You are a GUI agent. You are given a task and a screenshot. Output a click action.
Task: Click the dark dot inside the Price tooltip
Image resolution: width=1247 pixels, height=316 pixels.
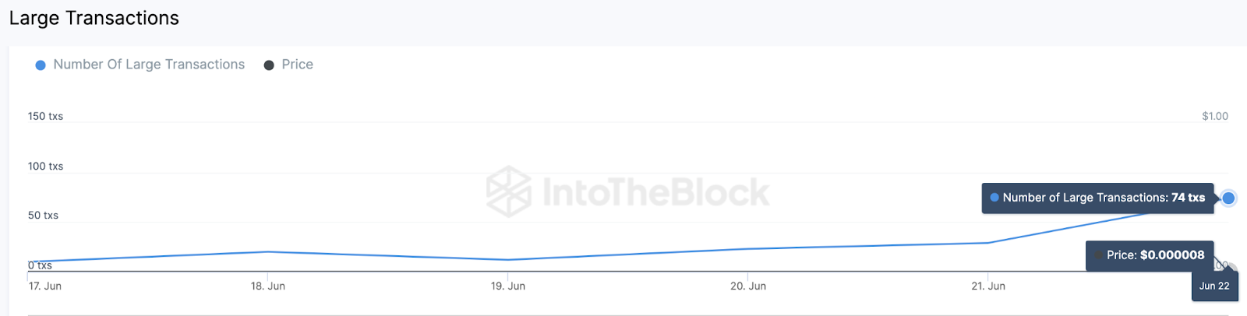1098,255
